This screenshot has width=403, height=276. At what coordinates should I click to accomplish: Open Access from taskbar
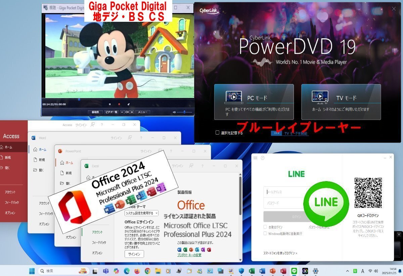pos(283,271)
